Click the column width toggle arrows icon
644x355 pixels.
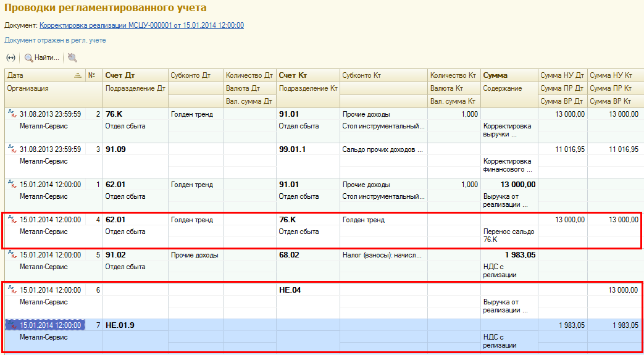pos(11,58)
